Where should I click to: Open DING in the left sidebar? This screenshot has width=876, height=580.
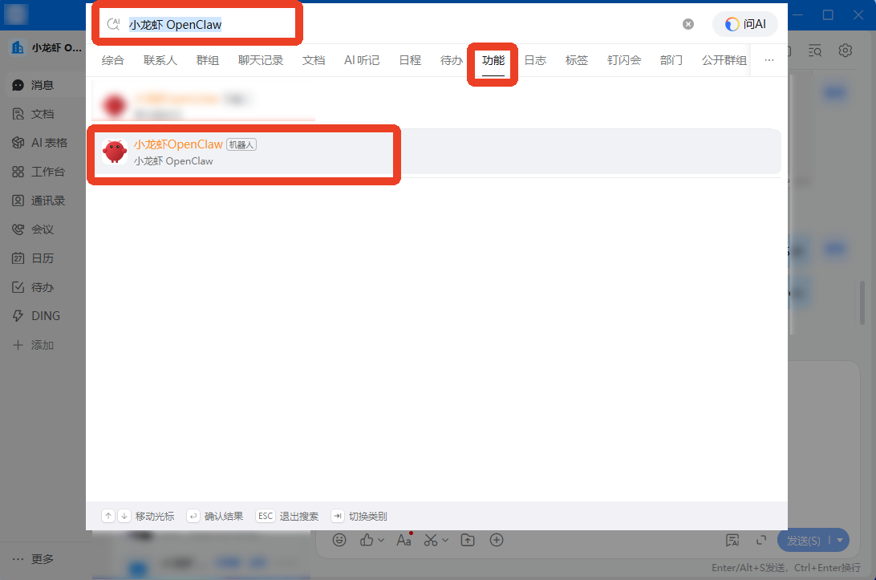(45, 316)
